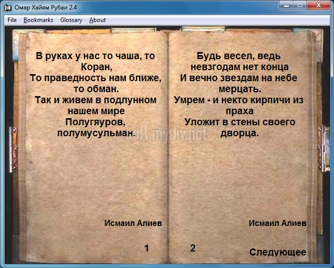Click the line 'Уложит в стены своего дворца.'
The image size is (334, 268).
pyautogui.click(x=240, y=128)
